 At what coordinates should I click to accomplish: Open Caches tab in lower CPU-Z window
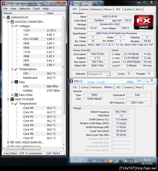[x=85, y=87]
